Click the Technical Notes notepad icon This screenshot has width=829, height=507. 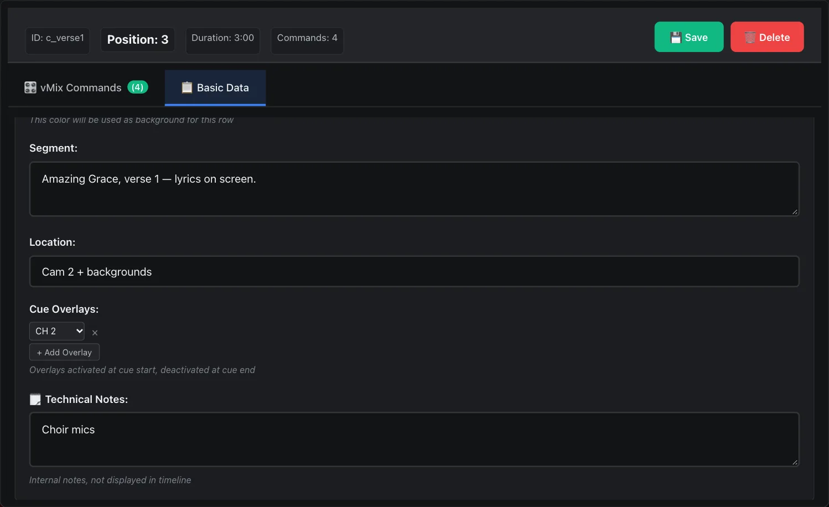35,399
